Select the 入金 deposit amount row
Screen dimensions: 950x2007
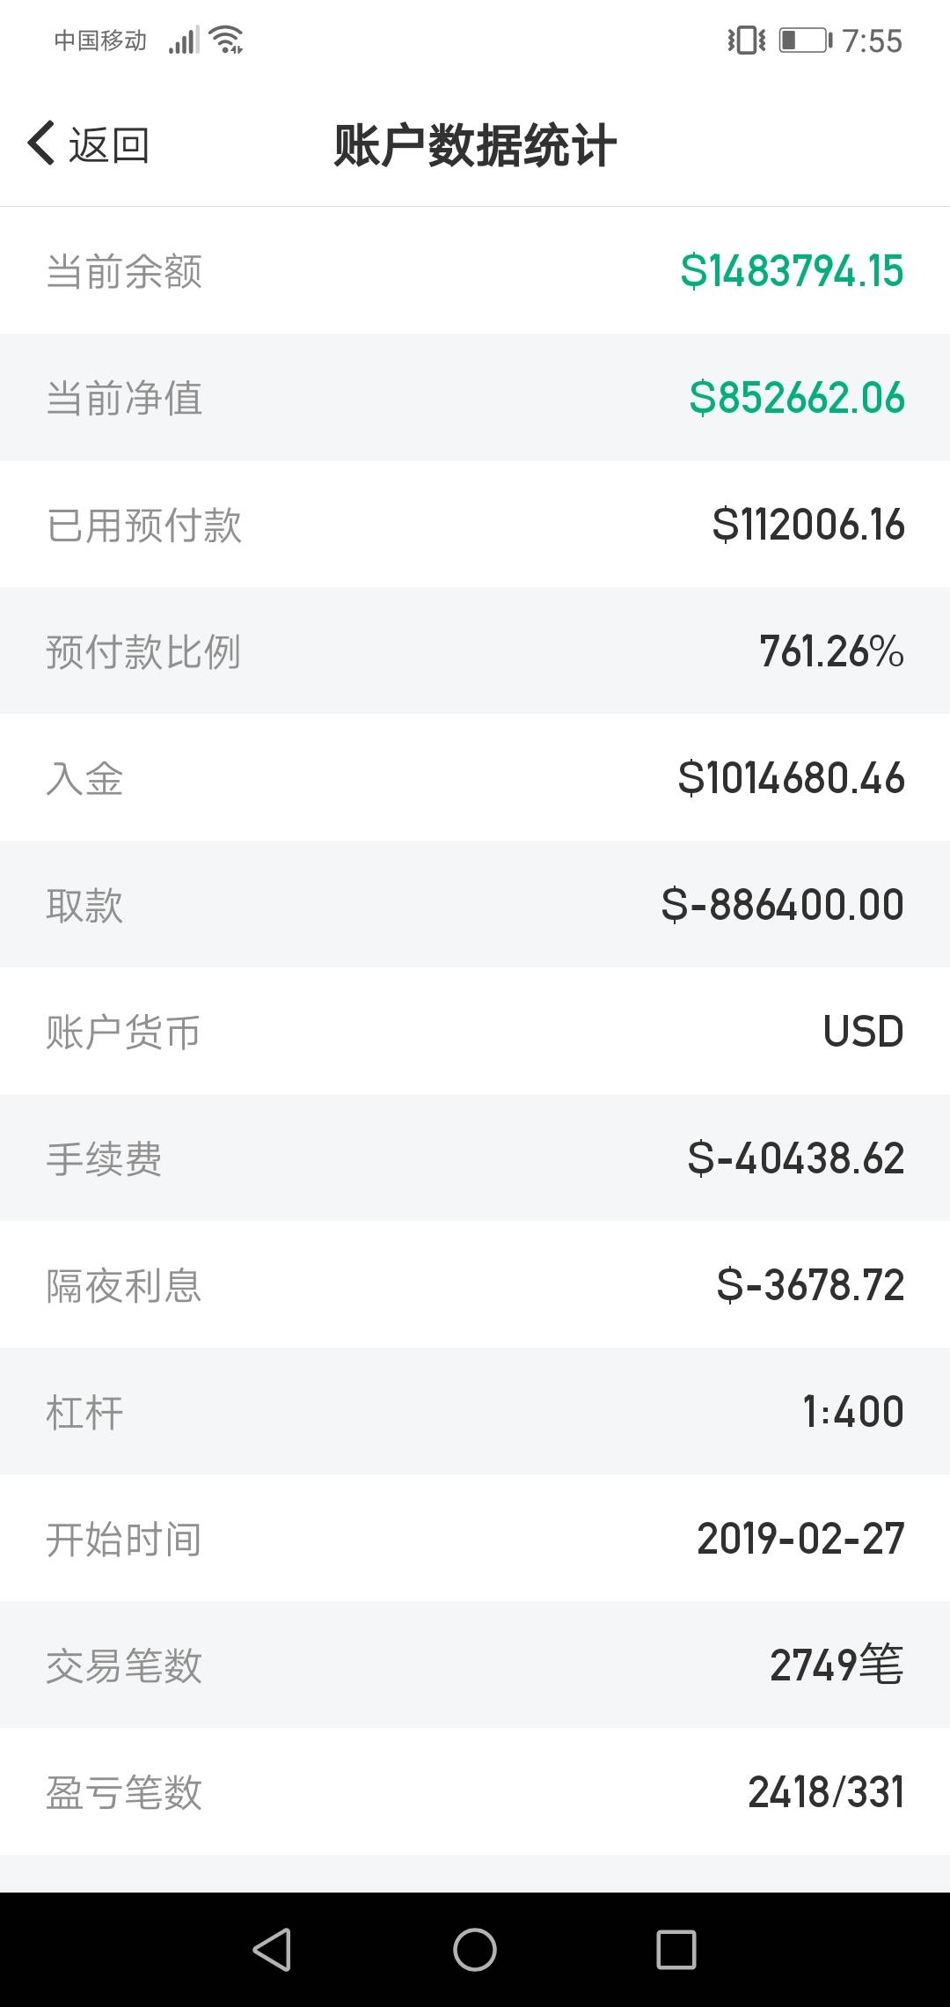(x=475, y=778)
